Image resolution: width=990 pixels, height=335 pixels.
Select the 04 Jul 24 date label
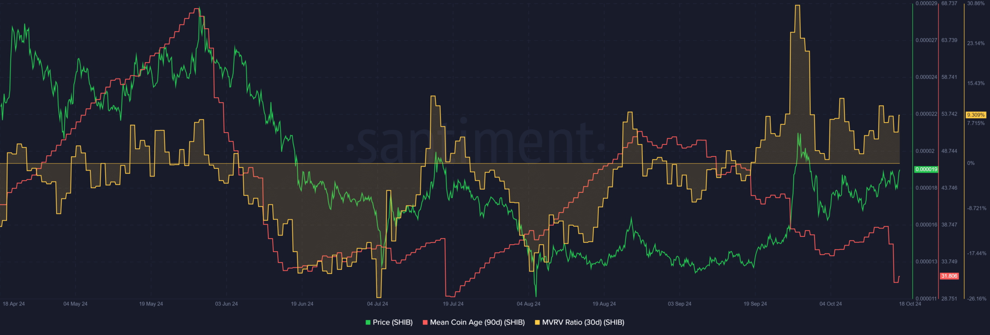pos(377,304)
